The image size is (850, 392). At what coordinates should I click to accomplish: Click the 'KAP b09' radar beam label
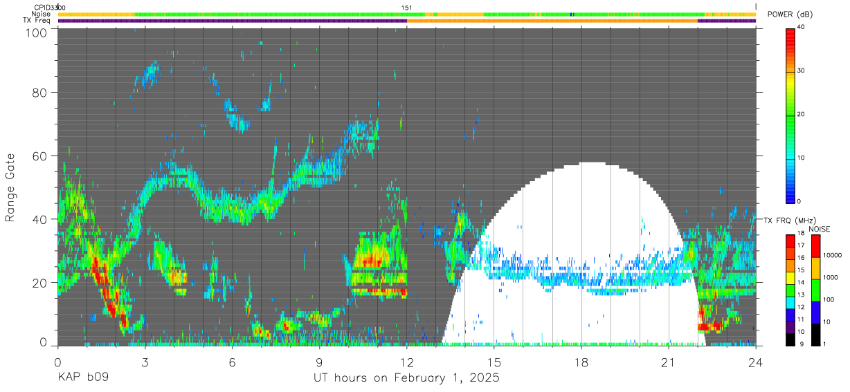click(x=82, y=378)
